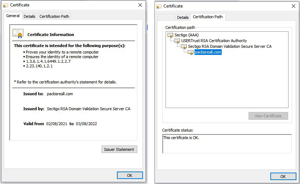Screen dimensions: 300x184
Task: Open Certification Path tab in left dialog
Action: click(54, 16)
